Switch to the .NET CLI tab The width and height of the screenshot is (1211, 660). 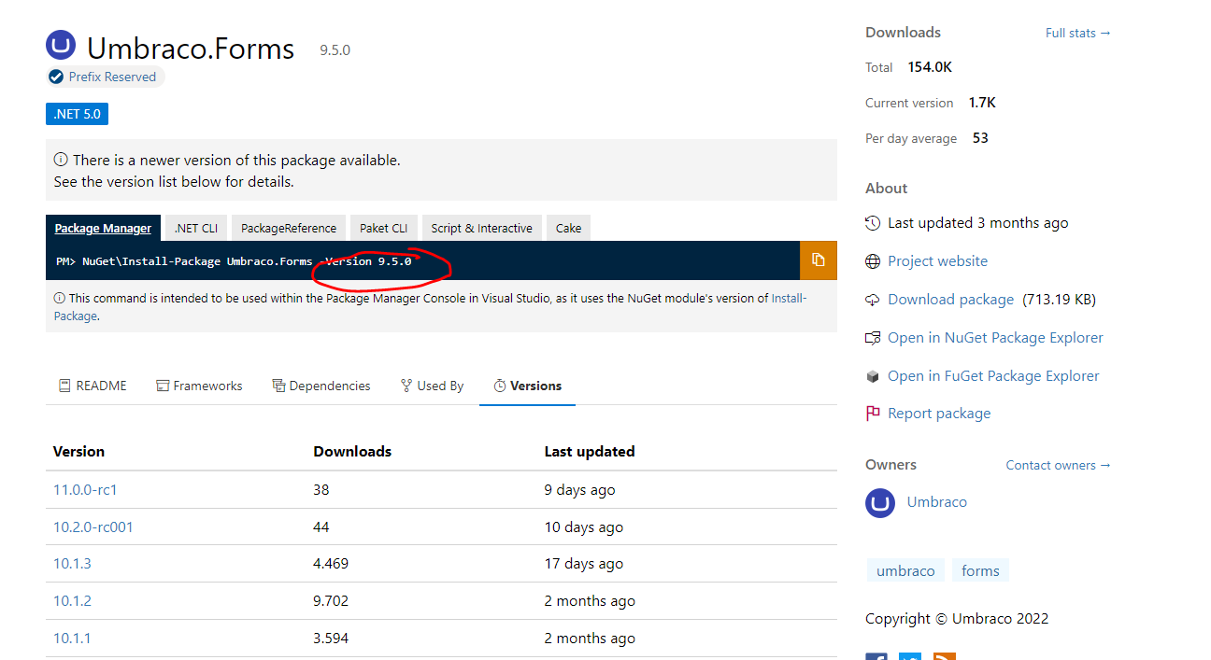[x=196, y=228]
